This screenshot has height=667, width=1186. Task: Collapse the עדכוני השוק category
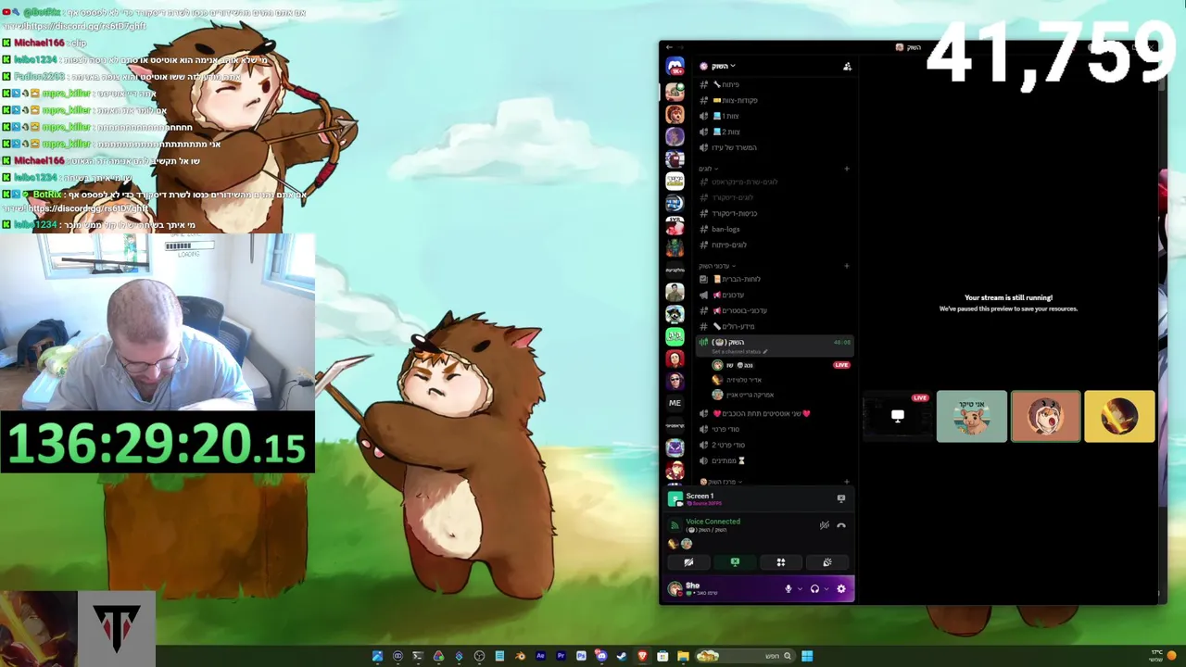(716, 266)
